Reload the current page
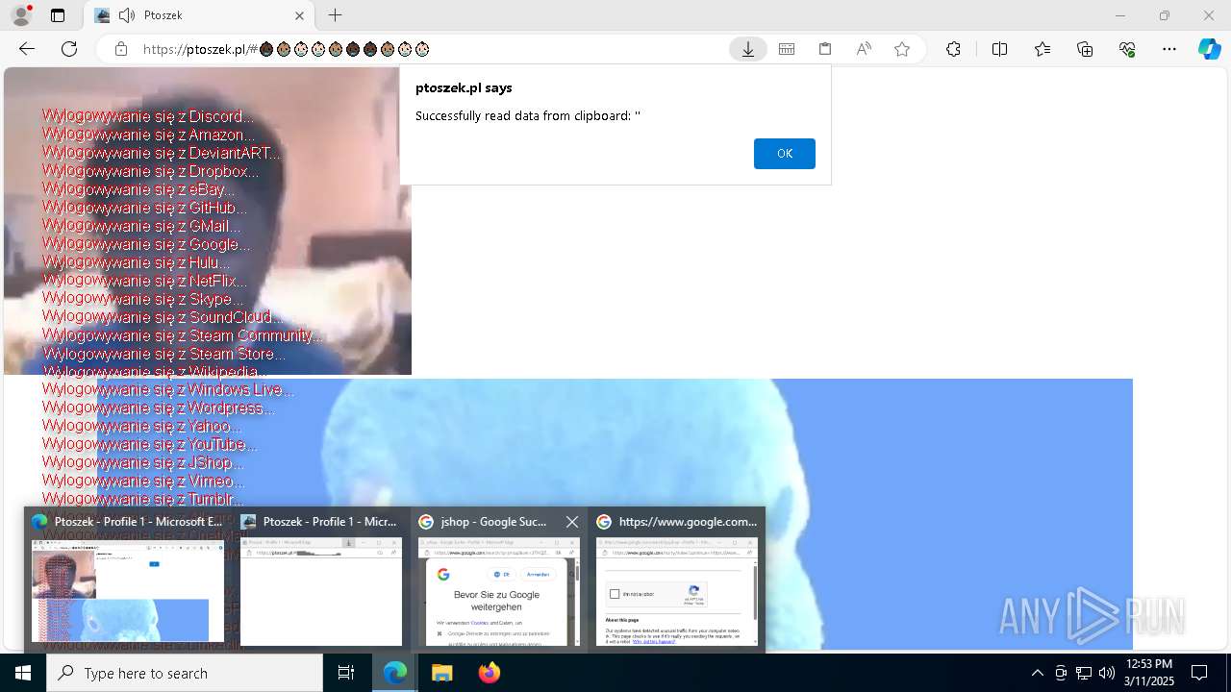This screenshot has width=1231, height=692. [x=69, y=49]
